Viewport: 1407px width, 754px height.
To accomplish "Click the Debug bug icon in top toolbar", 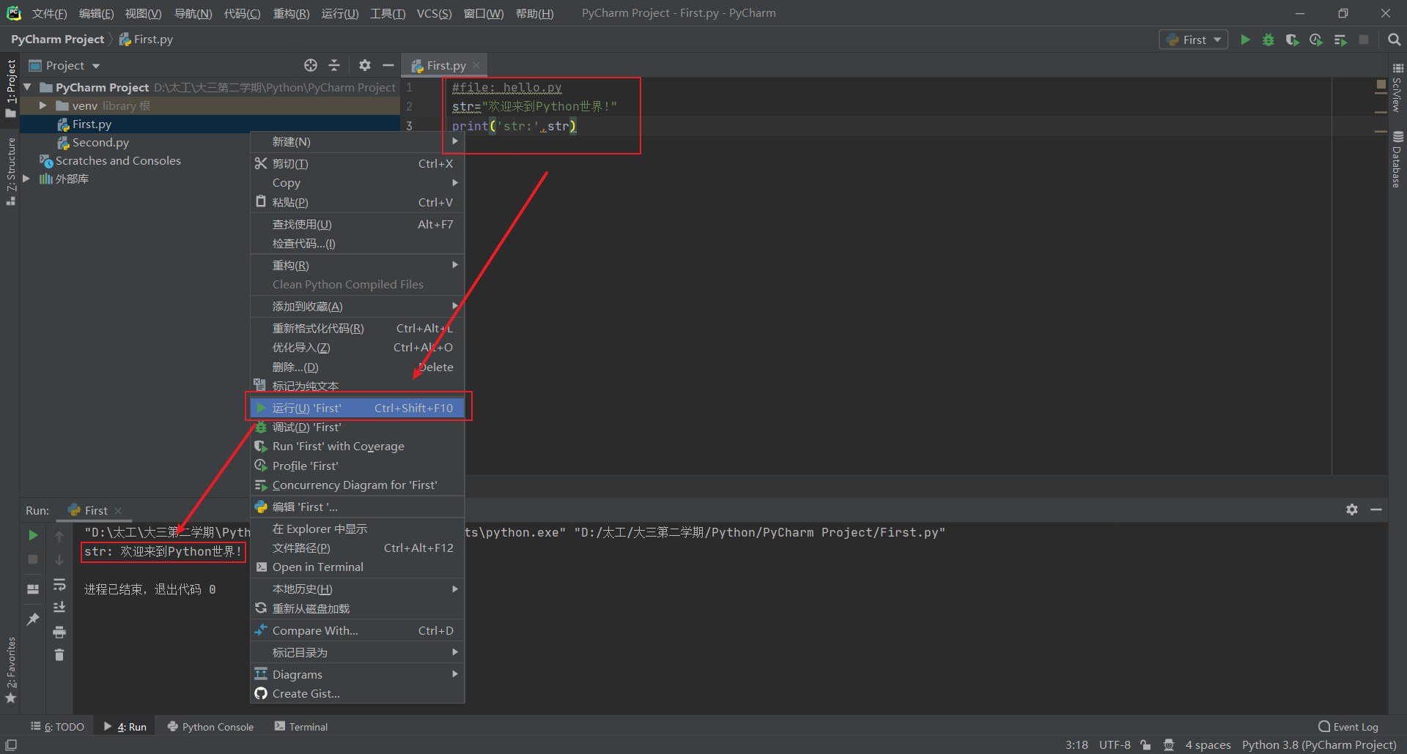I will point(1268,40).
